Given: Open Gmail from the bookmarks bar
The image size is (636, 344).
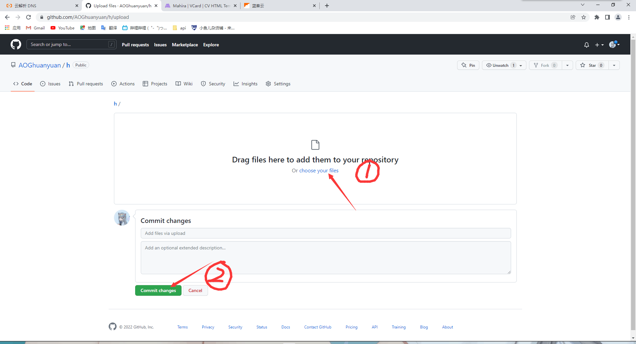Looking at the screenshot, I should click(x=35, y=28).
